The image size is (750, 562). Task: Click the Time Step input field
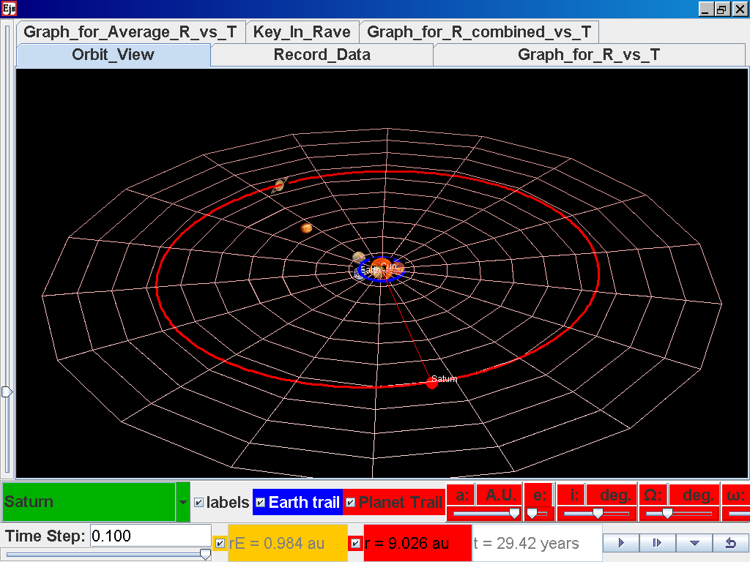click(149, 536)
